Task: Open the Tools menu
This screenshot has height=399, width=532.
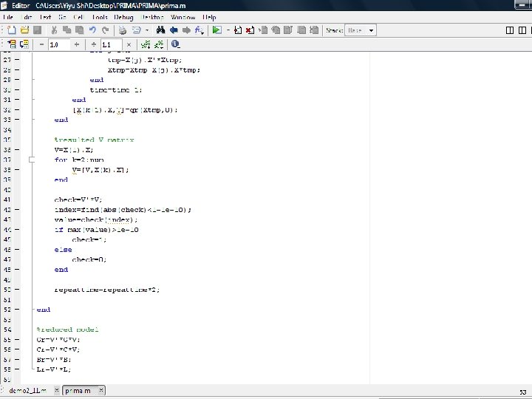Action: pyautogui.click(x=100, y=17)
